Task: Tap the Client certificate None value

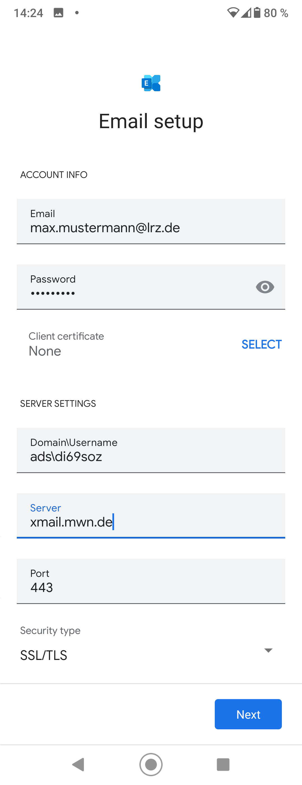Action: pyautogui.click(x=45, y=351)
